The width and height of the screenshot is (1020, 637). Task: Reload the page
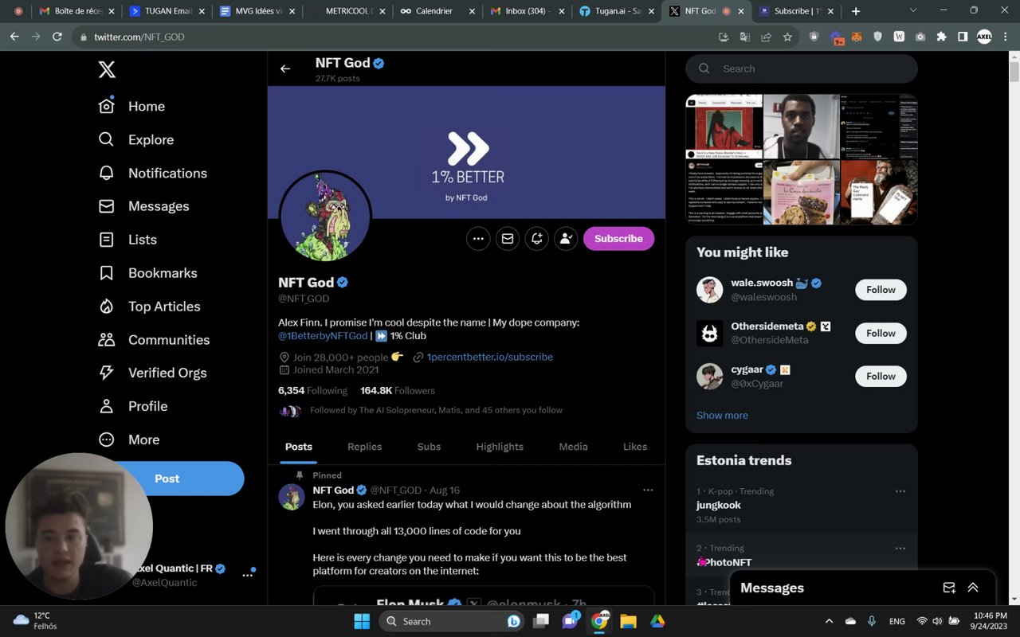pyautogui.click(x=57, y=37)
